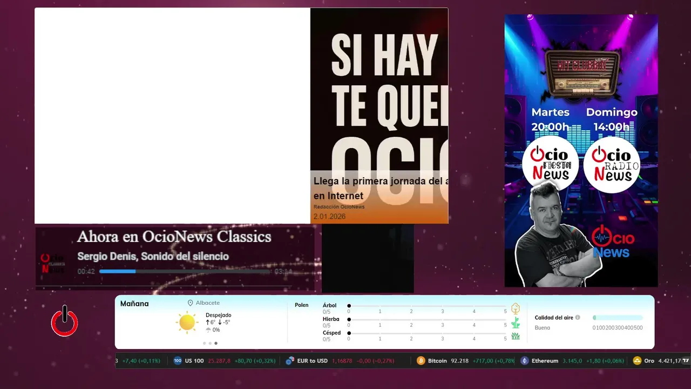The width and height of the screenshot is (691, 389).
Task: Click the EUR to USD flag icon
Action: (290, 361)
